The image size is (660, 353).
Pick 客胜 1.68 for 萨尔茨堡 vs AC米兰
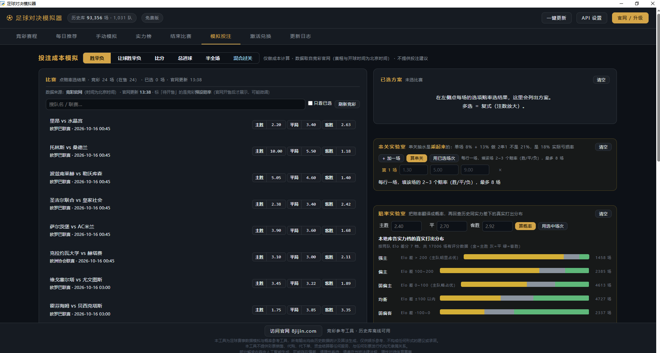tap(338, 230)
